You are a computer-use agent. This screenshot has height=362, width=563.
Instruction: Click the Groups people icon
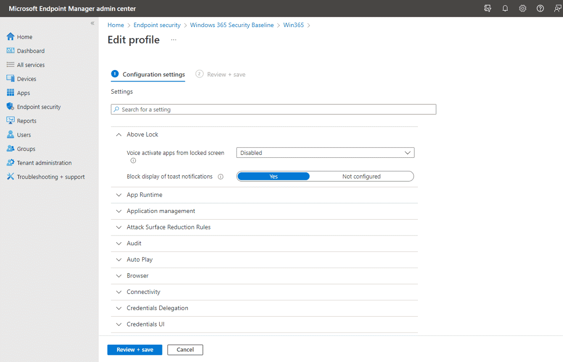pyautogui.click(x=11, y=148)
